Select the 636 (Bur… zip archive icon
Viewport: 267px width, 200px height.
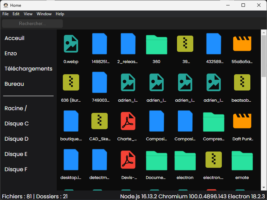71,82
